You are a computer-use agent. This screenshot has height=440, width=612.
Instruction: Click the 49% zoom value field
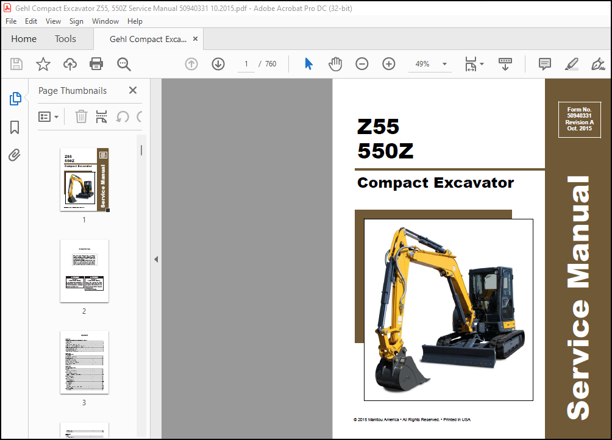coord(422,64)
